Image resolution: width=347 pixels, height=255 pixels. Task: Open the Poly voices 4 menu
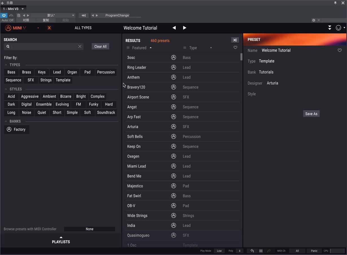(x=240, y=251)
